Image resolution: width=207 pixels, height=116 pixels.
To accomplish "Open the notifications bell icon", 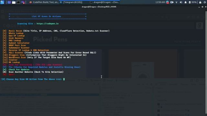I will (x=185, y=2).
